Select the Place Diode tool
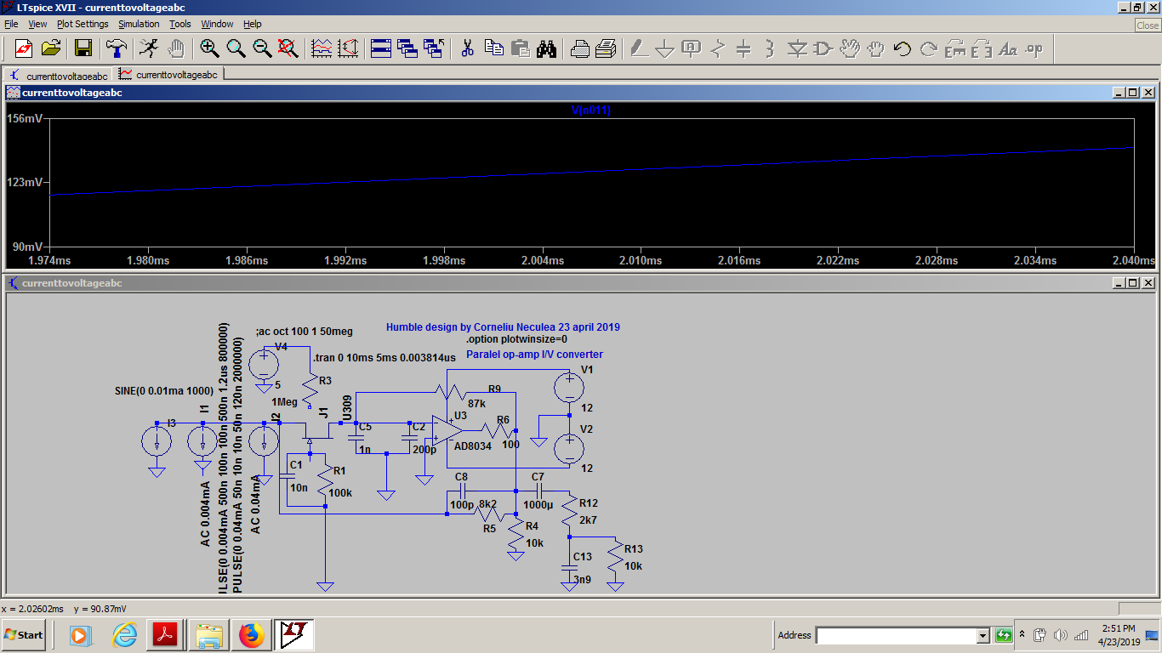Viewport: 1162px width, 653px height. pyautogui.click(x=796, y=48)
